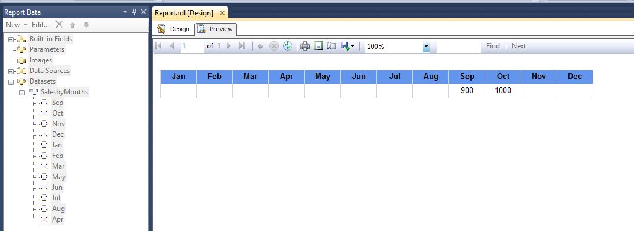Select the Report.rdl [Design] document tab
634x231 pixels.
[x=184, y=13]
